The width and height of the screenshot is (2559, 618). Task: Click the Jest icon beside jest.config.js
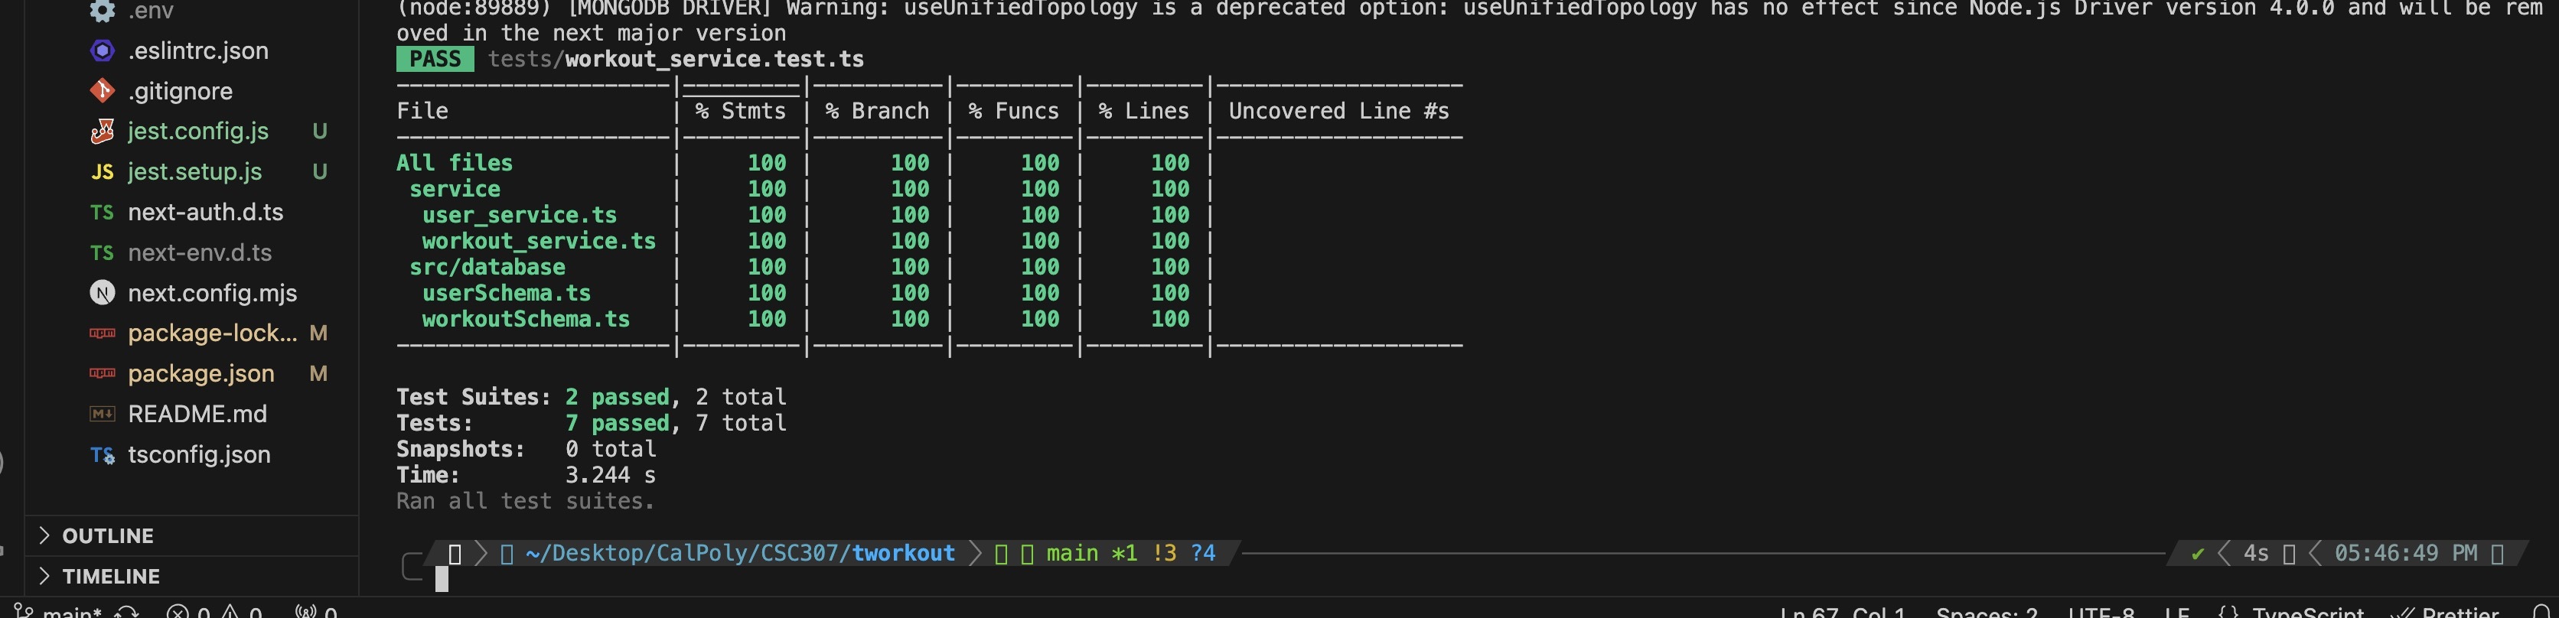[103, 131]
